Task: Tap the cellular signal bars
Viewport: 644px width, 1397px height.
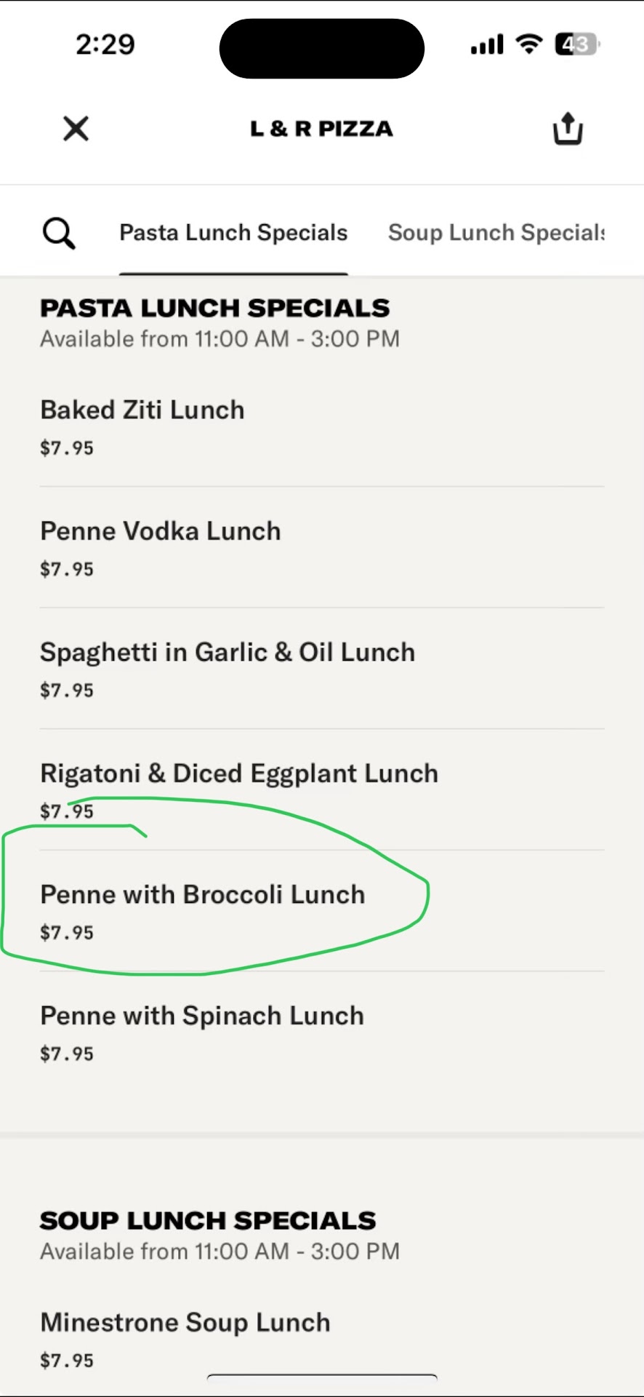Action: 487,45
